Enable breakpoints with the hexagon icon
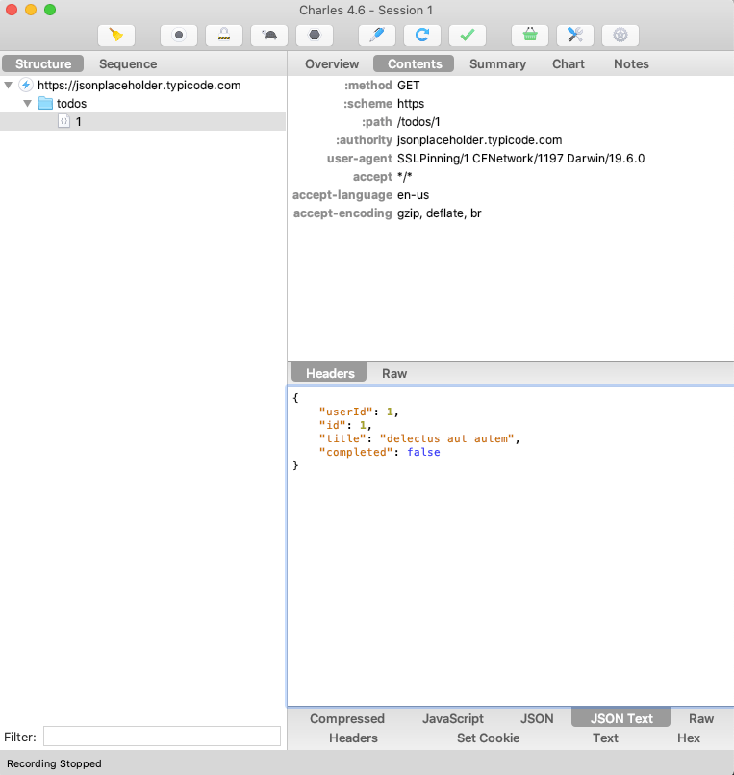 click(x=315, y=36)
